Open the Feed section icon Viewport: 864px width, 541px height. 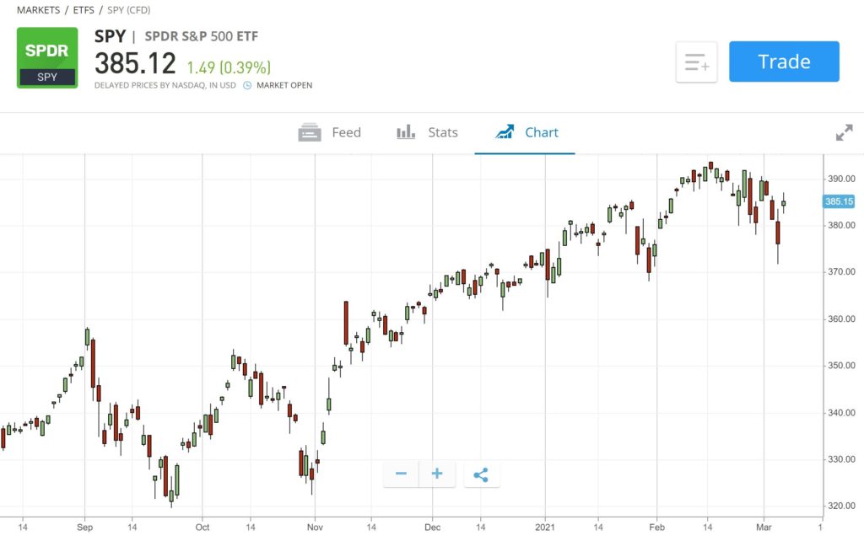tap(310, 132)
